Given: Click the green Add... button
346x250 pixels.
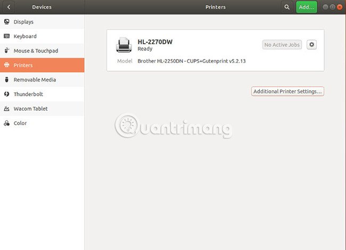Looking at the screenshot, I should 307,7.
